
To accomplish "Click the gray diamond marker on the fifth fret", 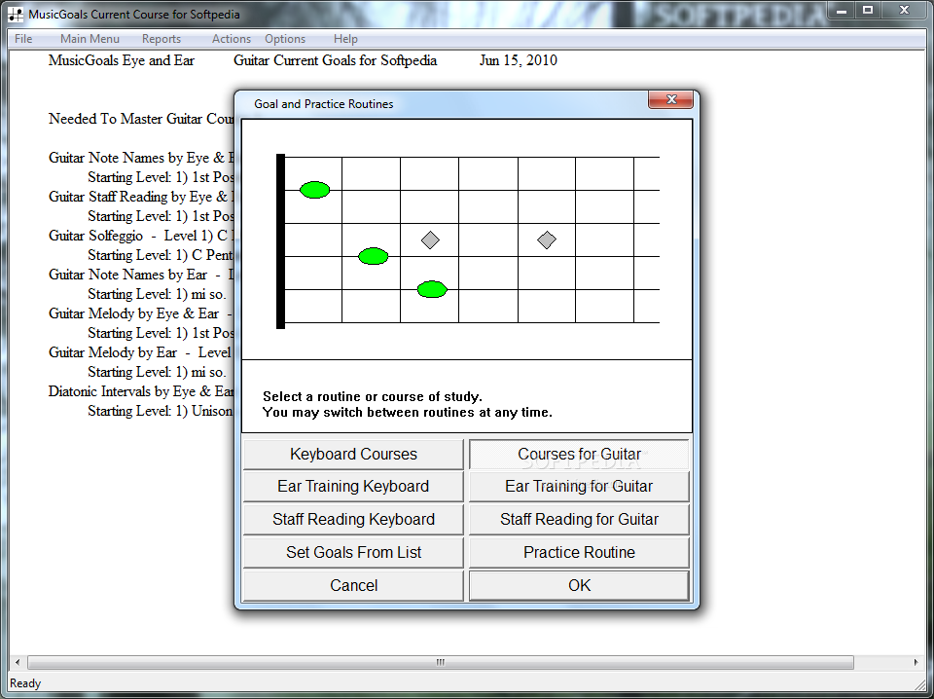I will pyautogui.click(x=546, y=240).
